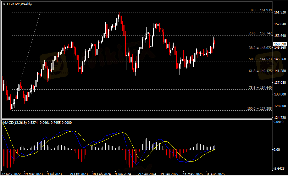The image size is (288, 176).
Task: Click the 27 Nov 2022 date label
Action: pyautogui.click(x=11, y=174)
